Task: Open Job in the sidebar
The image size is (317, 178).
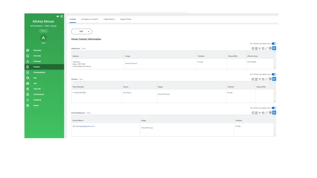Action: [x=44, y=83]
